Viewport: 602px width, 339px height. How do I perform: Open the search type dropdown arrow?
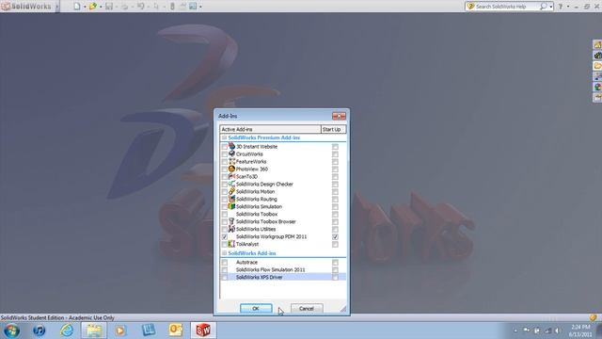coord(550,7)
